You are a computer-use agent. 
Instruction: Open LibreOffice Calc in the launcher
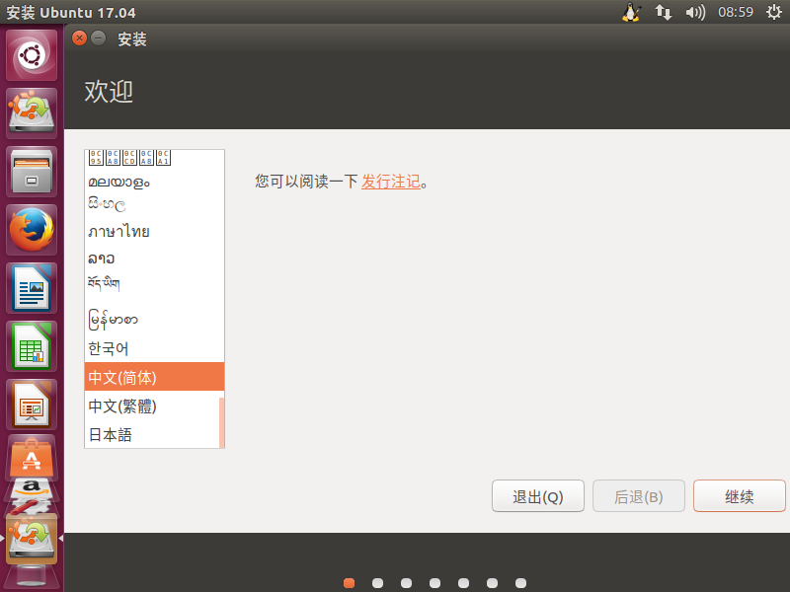tap(31, 347)
